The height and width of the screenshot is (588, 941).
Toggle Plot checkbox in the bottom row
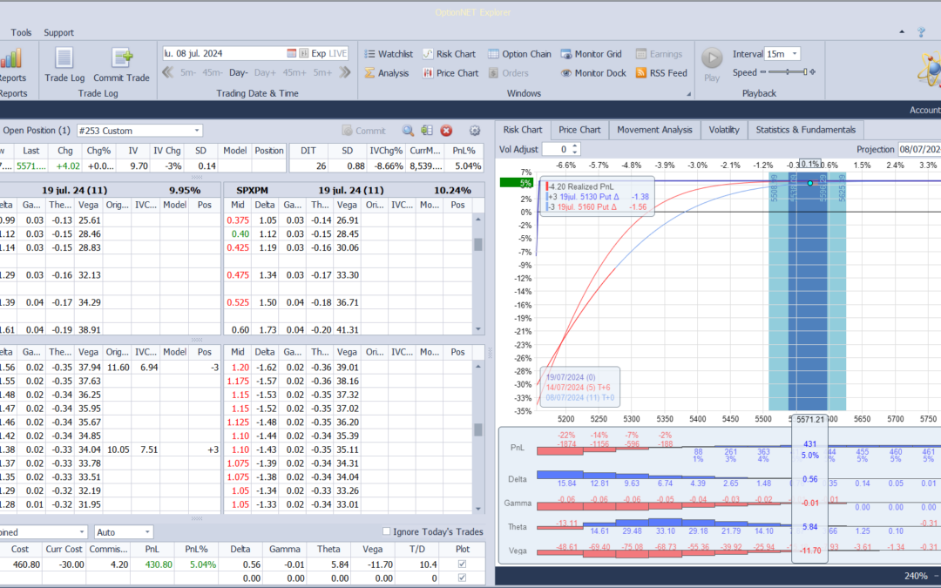[x=462, y=578]
